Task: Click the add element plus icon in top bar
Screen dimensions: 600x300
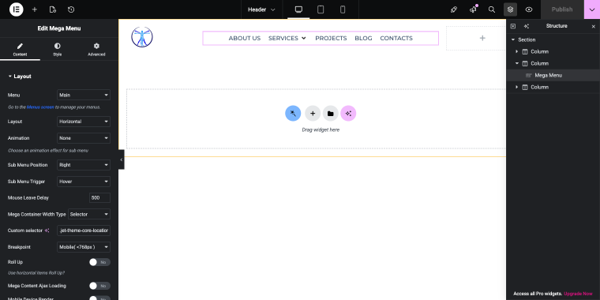Action: coord(35,9)
